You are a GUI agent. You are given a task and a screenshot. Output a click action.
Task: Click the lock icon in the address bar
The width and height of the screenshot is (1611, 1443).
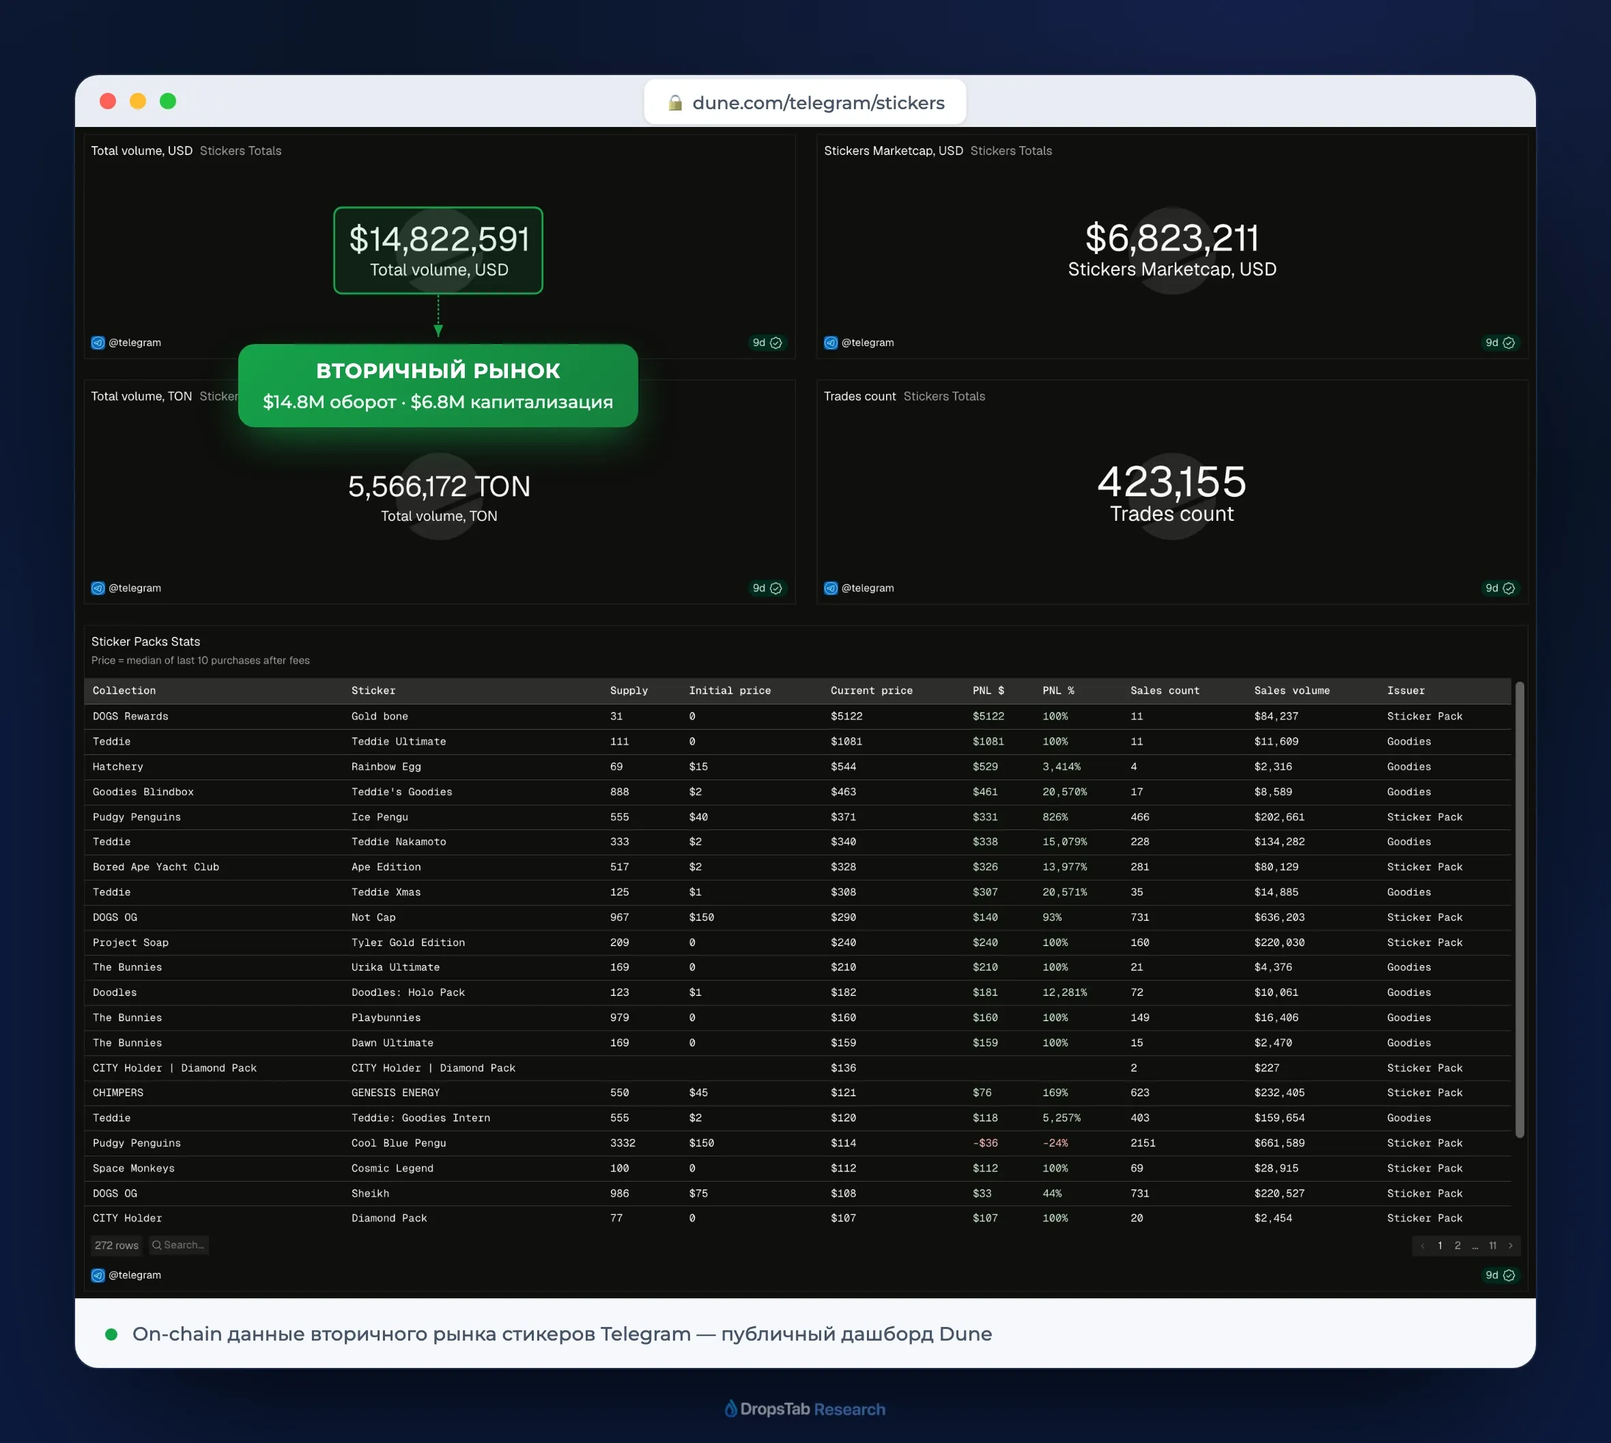point(674,102)
